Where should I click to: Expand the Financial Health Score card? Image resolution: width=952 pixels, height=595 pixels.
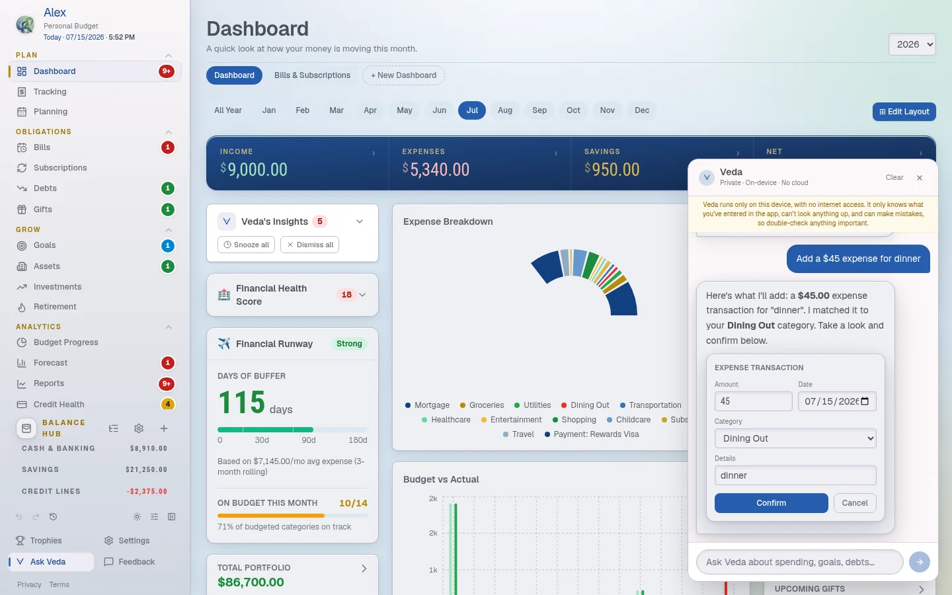click(x=362, y=295)
